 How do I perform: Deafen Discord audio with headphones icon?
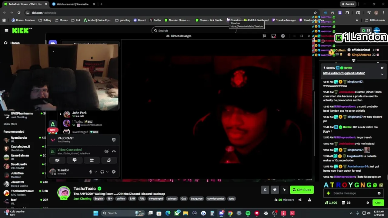click(102, 172)
